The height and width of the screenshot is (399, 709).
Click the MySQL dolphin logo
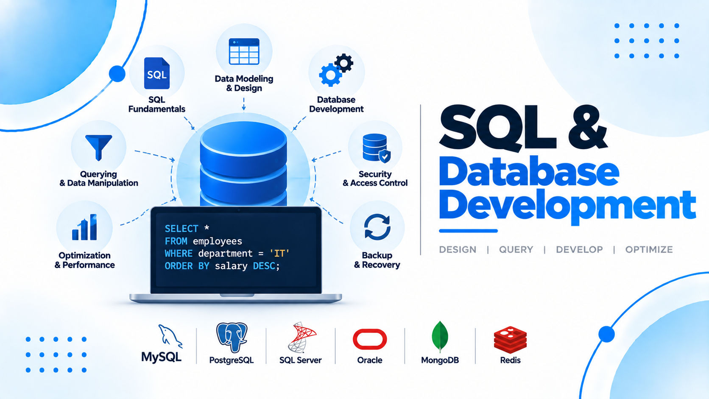pos(170,336)
